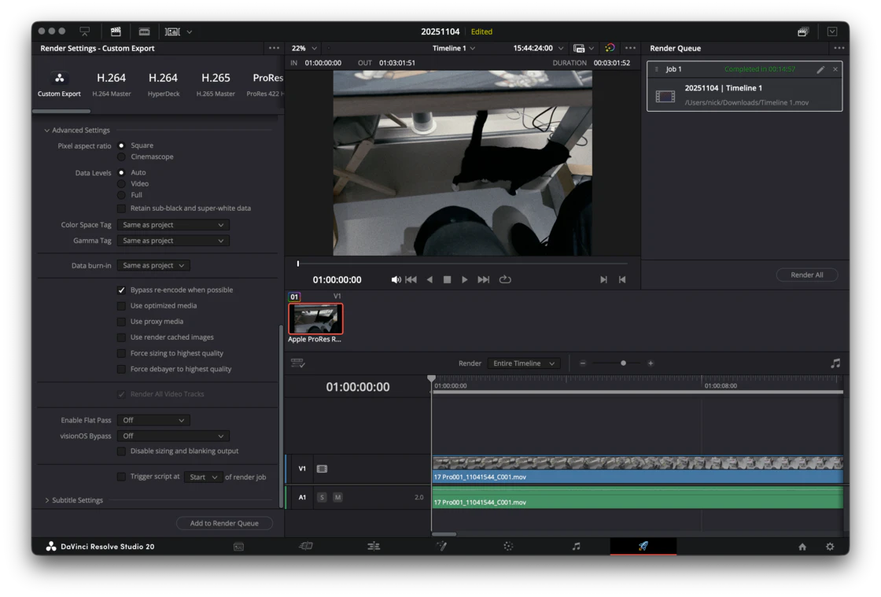Go to Project Manager home icon

click(802, 547)
